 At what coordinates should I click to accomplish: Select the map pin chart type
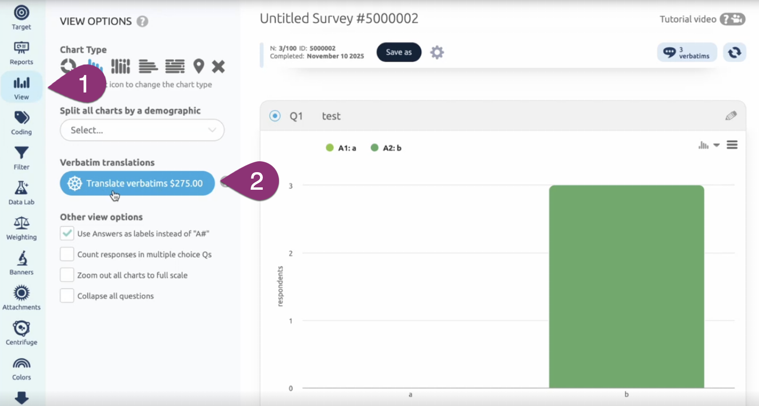pos(198,66)
